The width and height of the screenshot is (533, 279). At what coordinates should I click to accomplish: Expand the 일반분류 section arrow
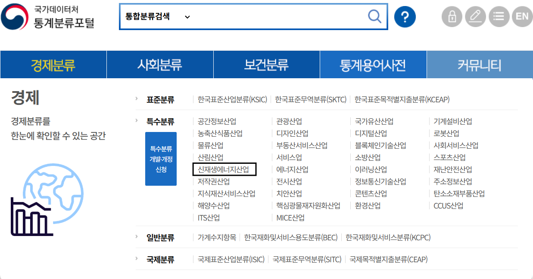pyautogui.click(x=137, y=236)
